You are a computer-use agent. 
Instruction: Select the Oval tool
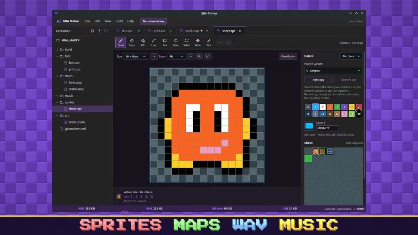point(176,42)
